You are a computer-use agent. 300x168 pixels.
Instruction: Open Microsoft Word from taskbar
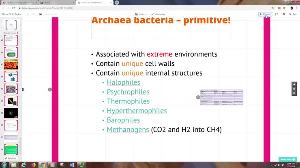coord(72,165)
